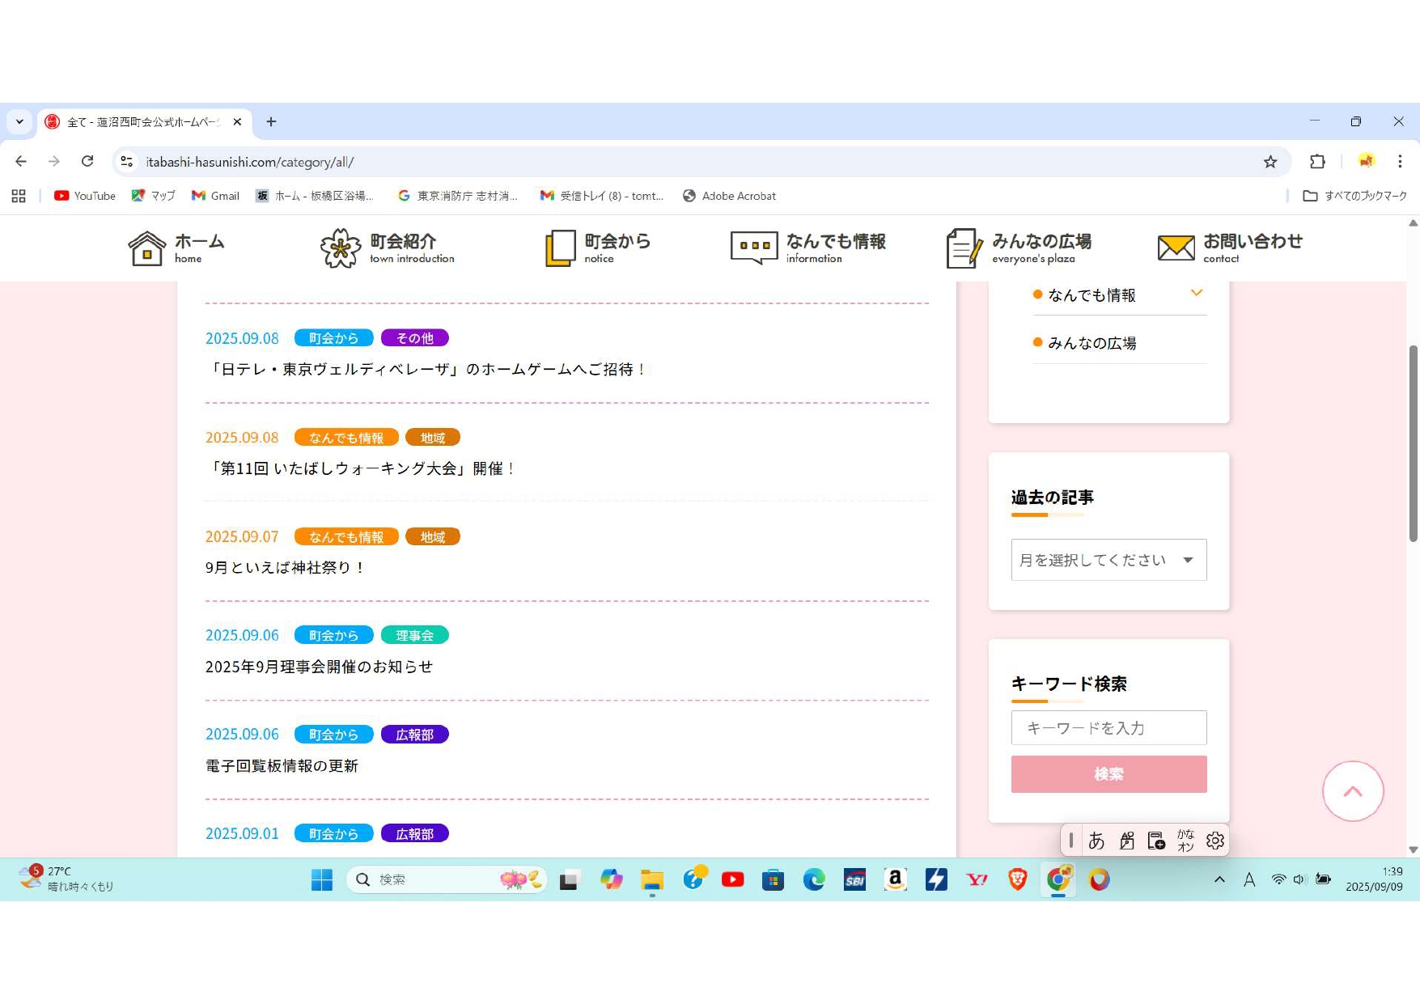This screenshot has height=1004, width=1420.
Task: Open the 2025年9月理事会開催のお知らせ article
Action: point(319,667)
